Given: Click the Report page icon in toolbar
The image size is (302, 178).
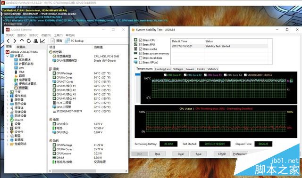Looking at the screenshot, I should 52,41.
